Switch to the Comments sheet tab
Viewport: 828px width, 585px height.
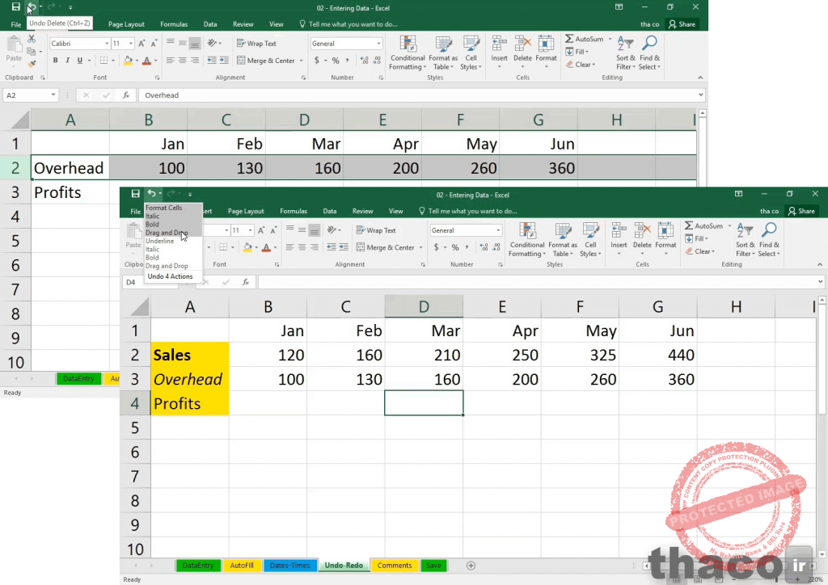coord(394,566)
